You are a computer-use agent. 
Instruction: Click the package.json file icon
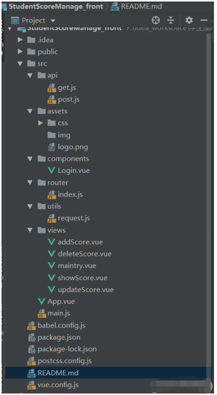(x=32, y=338)
